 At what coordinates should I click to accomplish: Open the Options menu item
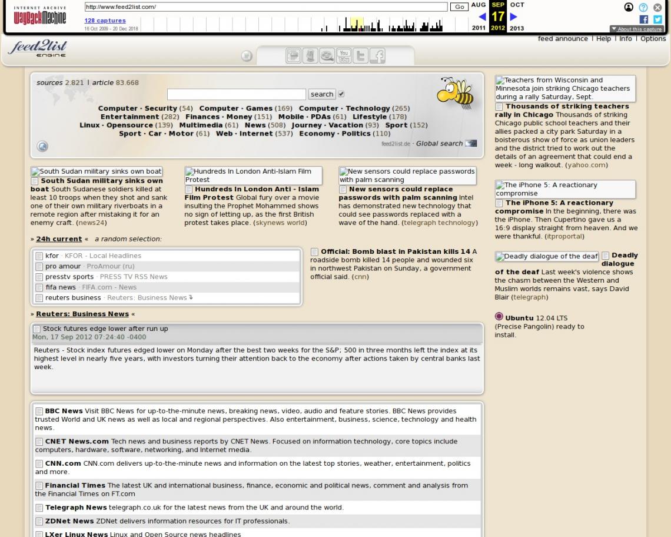coord(653,38)
